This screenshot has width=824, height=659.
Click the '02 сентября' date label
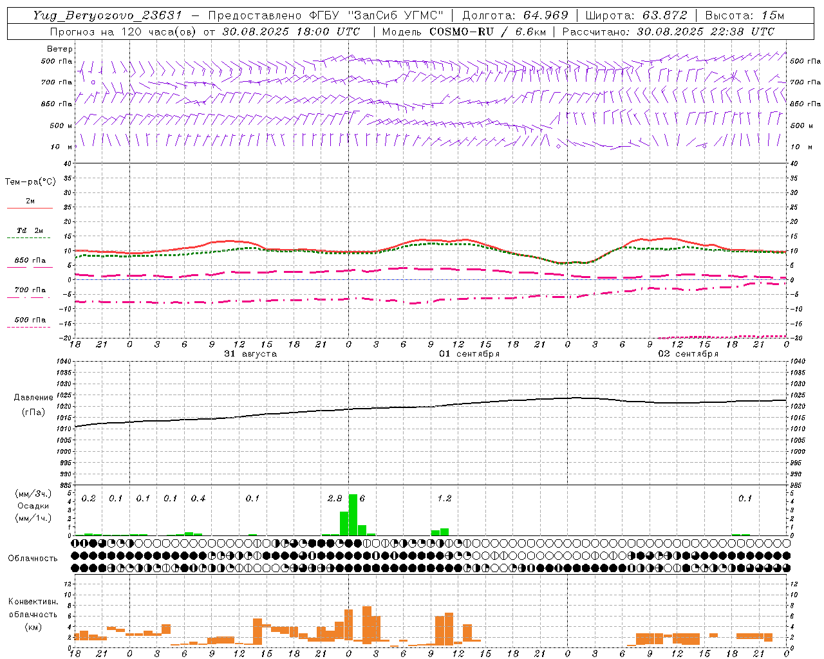pos(688,354)
